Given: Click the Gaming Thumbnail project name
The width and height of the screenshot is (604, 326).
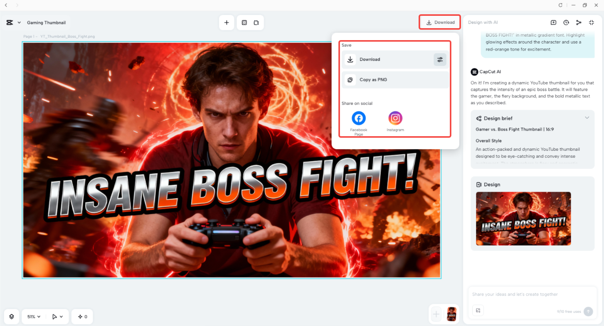Looking at the screenshot, I should pos(46,22).
